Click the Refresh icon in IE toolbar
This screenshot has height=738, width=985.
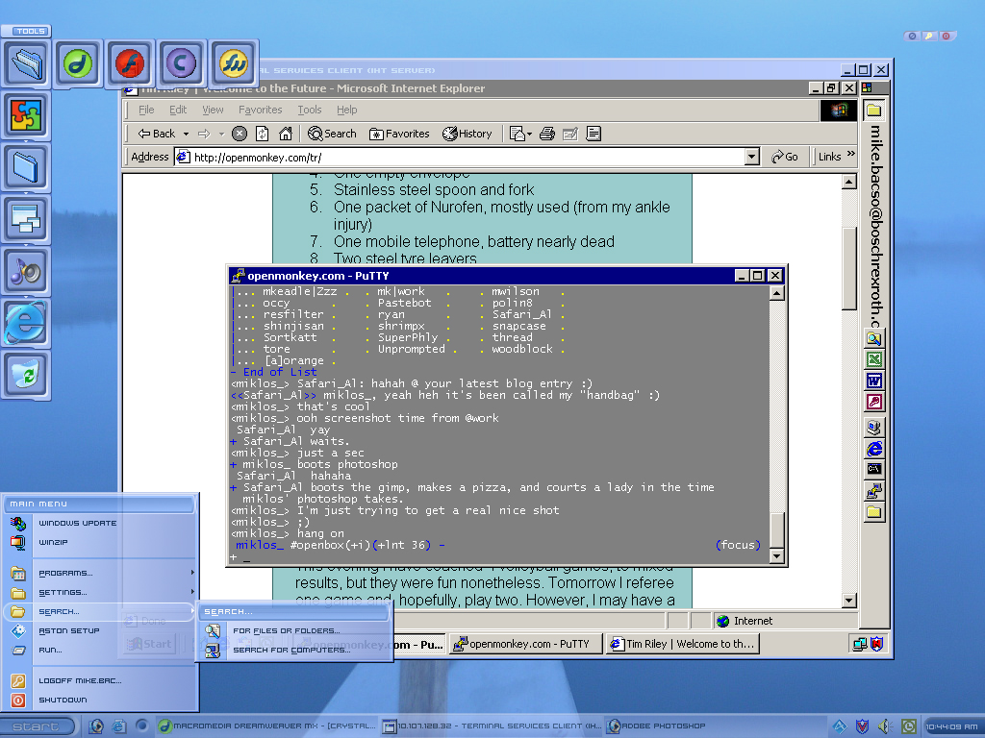point(263,134)
